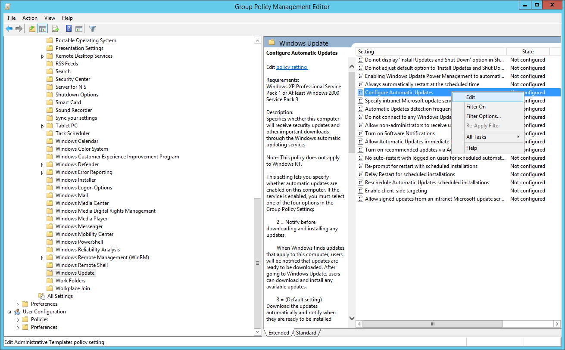This screenshot has width=565, height=350.
Task: Click policy icon beside Turn on Software Notifications
Action: 361,133
